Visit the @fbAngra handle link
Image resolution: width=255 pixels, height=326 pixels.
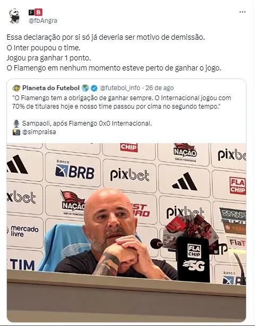pyautogui.click(x=43, y=21)
